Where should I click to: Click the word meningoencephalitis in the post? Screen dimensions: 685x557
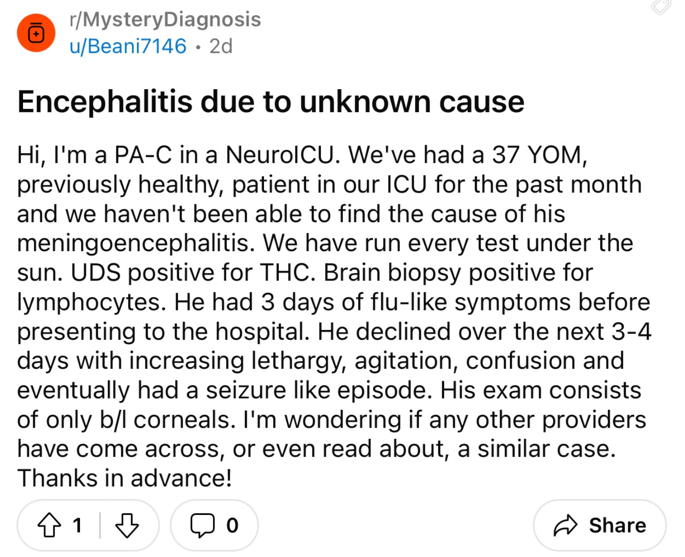pos(136,243)
